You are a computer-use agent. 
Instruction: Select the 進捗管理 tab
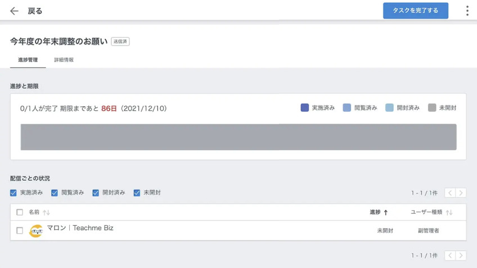pyautogui.click(x=28, y=60)
